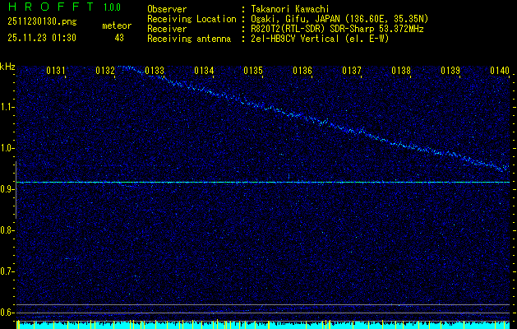Select the R820T2(RTL-SDR) SDR-Sharp 53.372MHz text
This screenshot has width=517, height=329.
click(x=337, y=29)
